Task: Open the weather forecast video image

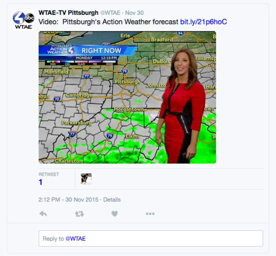Action: pyautogui.click(x=127, y=97)
